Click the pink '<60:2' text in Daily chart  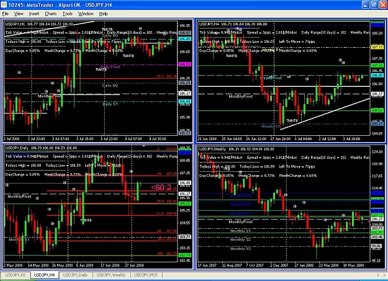(x=161, y=187)
